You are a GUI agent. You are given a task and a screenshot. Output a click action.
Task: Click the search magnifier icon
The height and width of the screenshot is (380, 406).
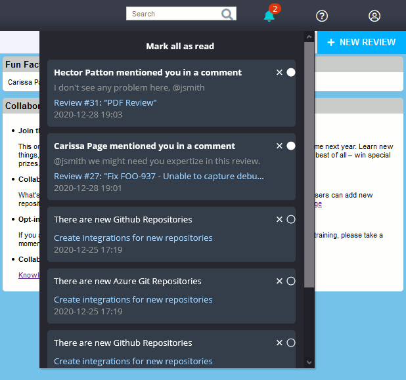pos(227,14)
